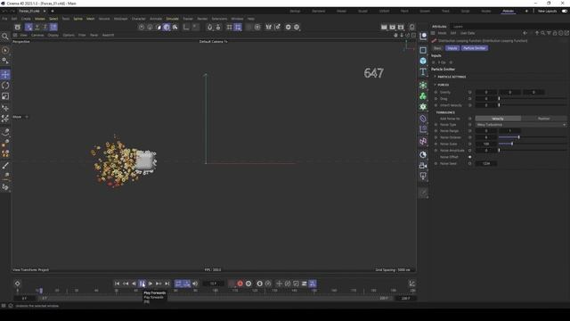Click the back arrow in Attributes panel

[x=525, y=33]
